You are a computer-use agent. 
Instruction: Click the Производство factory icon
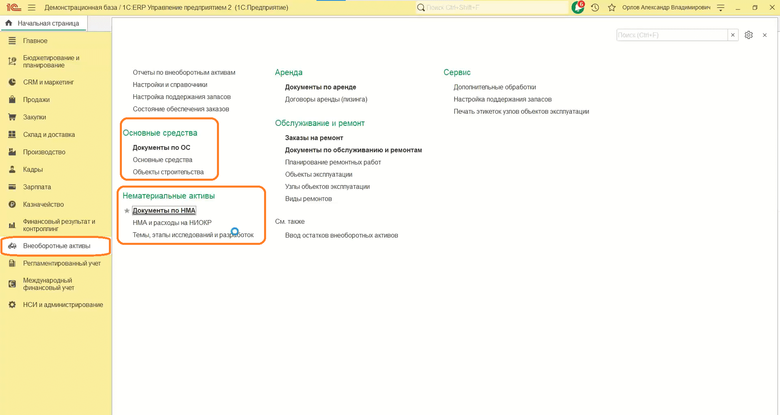point(12,152)
